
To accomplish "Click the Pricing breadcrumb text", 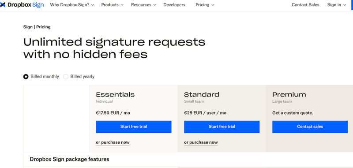I will tap(43, 27).
